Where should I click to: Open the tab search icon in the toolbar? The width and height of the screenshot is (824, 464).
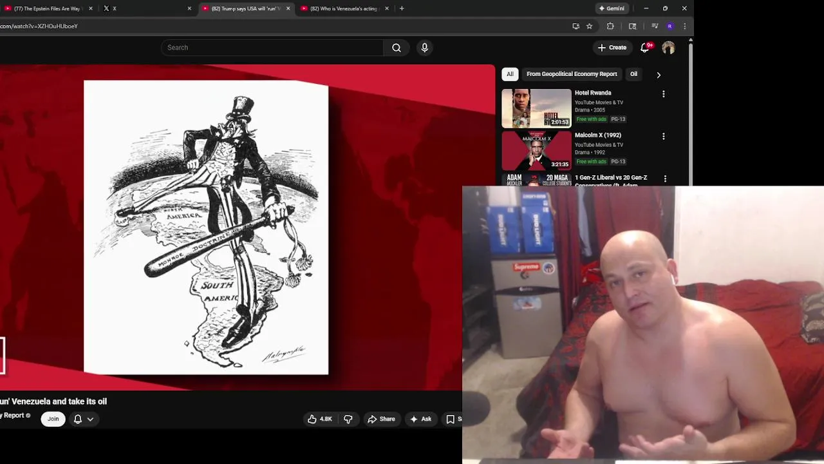click(x=632, y=26)
